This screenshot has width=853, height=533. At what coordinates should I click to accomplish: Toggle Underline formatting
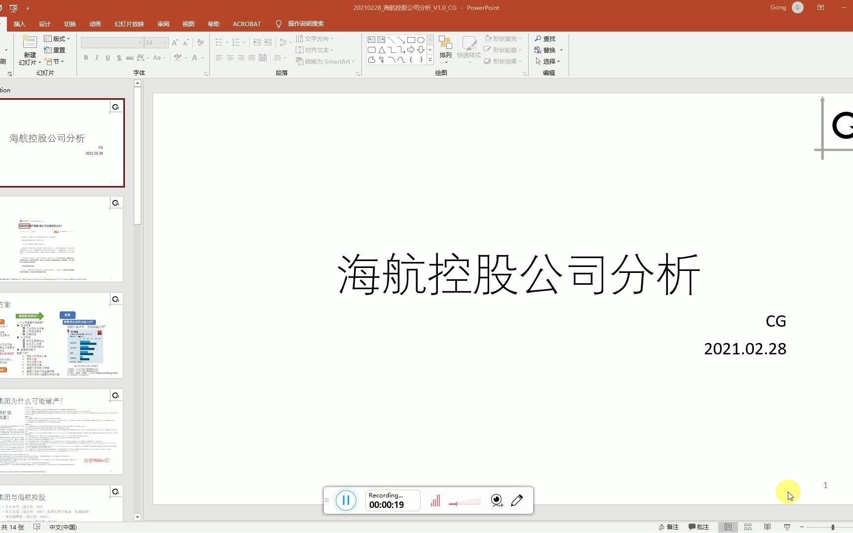[108, 58]
